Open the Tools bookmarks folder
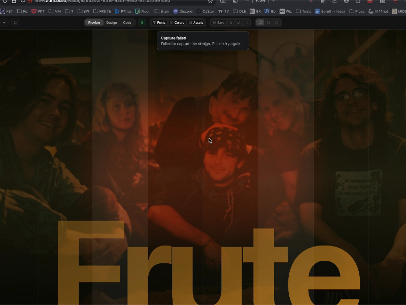406x305 pixels. click(x=303, y=11)
